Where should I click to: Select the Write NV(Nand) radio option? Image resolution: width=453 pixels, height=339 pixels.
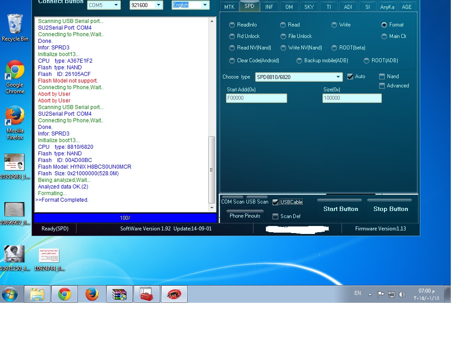point(301,48)
